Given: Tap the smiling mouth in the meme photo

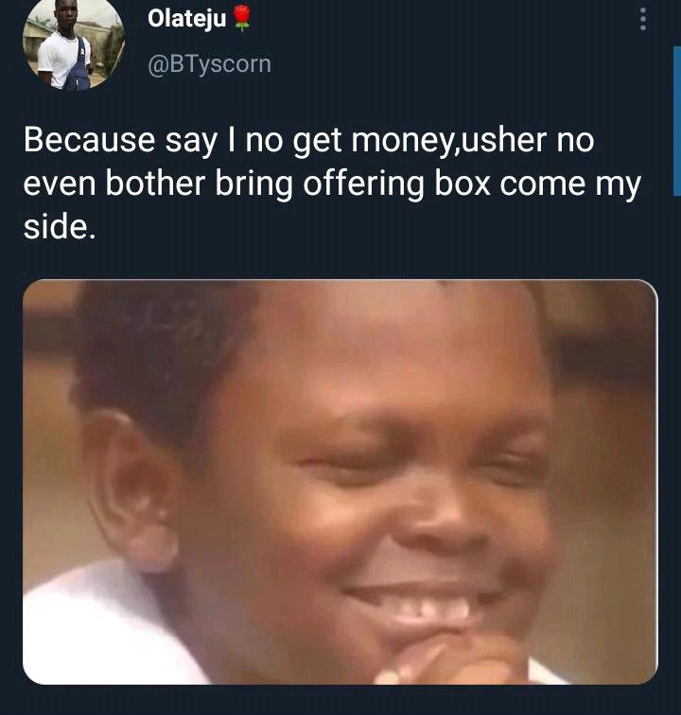Looking at the screenshot, I should (x=417, y=604).
